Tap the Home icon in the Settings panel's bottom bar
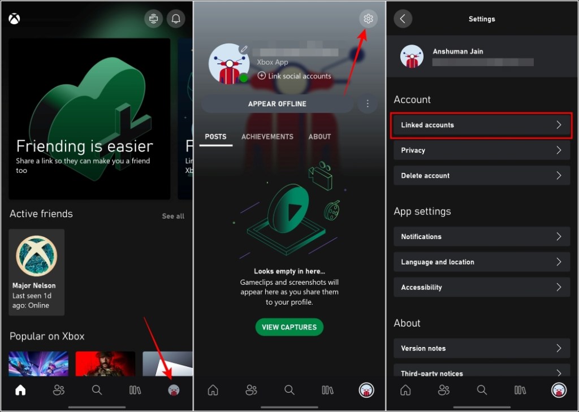This screenshot has width=579, height=412. click(405, 390)
